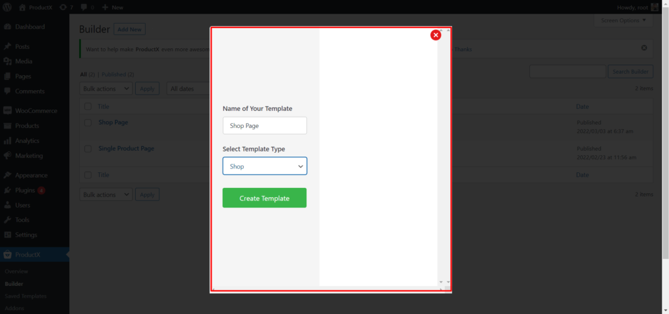Click the Plugins plug icon
669x314 pixels.
(x=7, y=191)
